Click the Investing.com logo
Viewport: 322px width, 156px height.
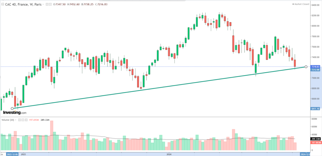click(x=14, y=112)
